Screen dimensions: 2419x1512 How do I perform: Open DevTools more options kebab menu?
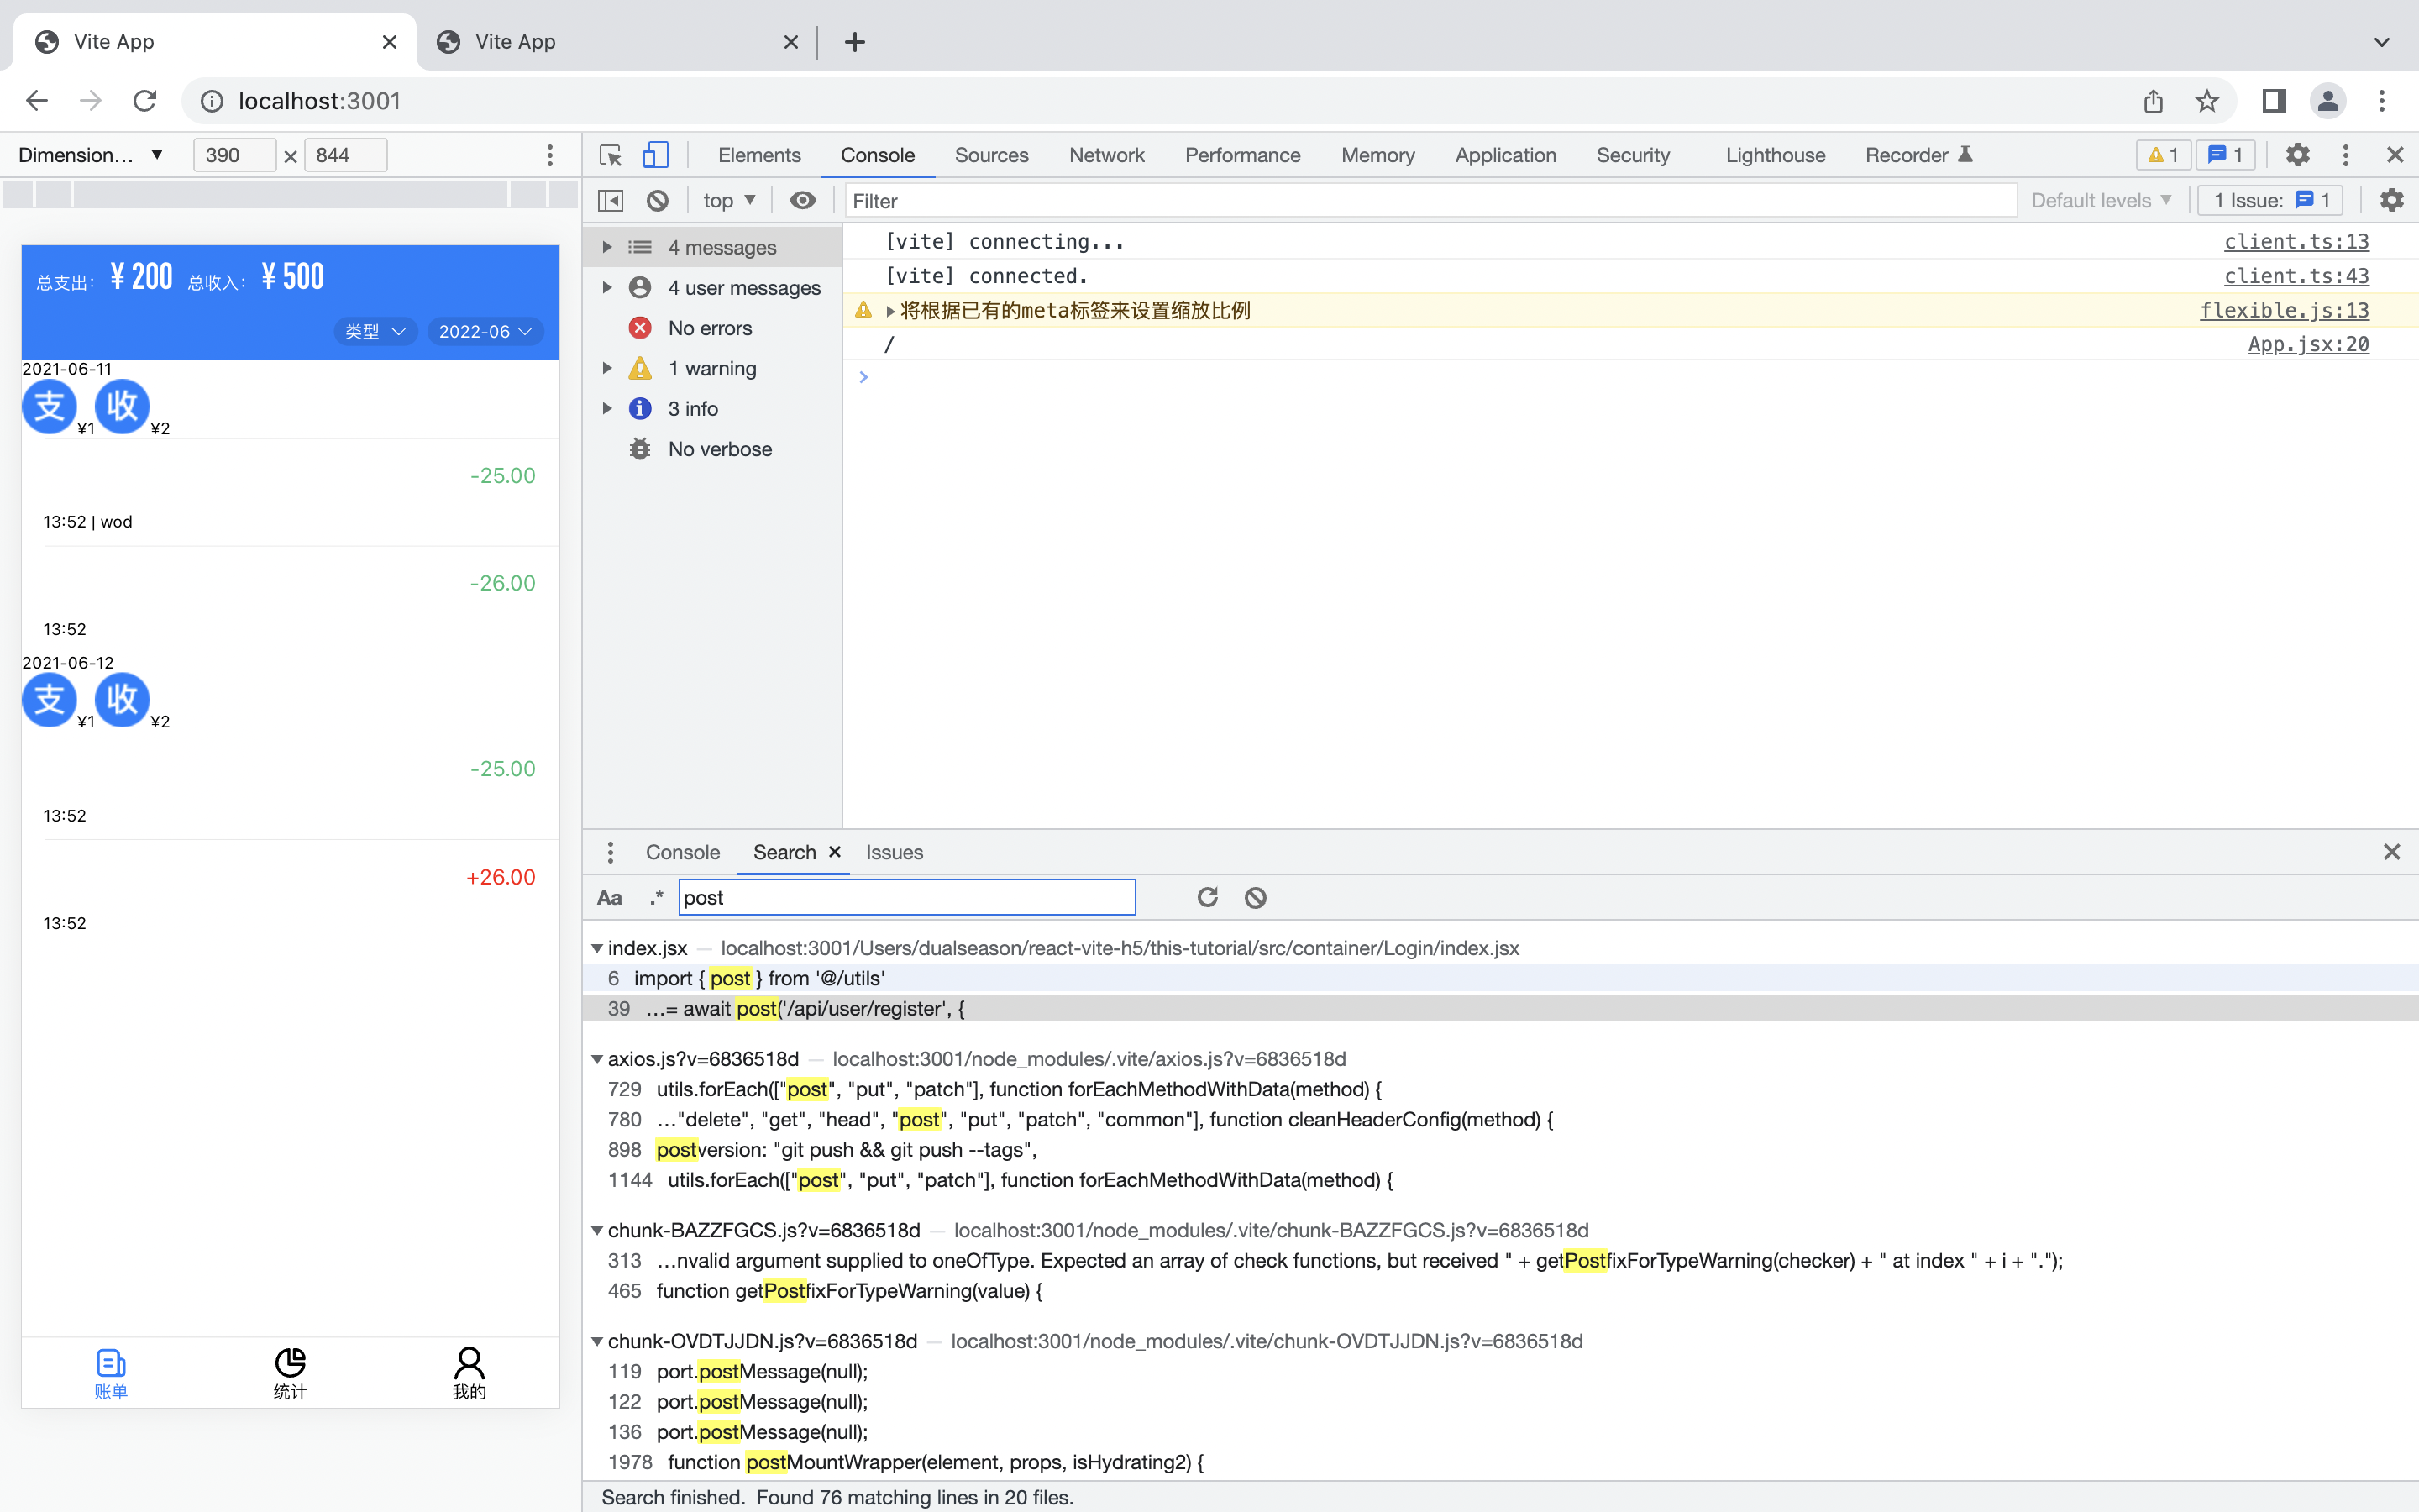tap(2345, 155)
